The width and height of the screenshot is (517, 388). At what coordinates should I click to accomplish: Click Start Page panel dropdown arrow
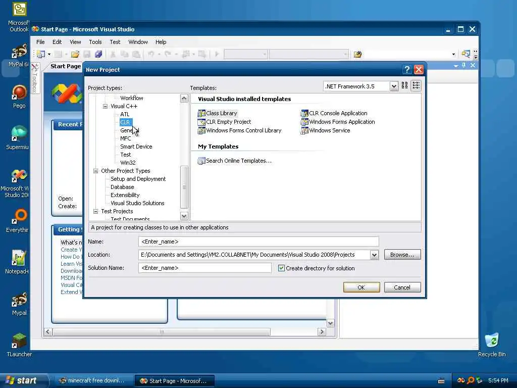456,66
